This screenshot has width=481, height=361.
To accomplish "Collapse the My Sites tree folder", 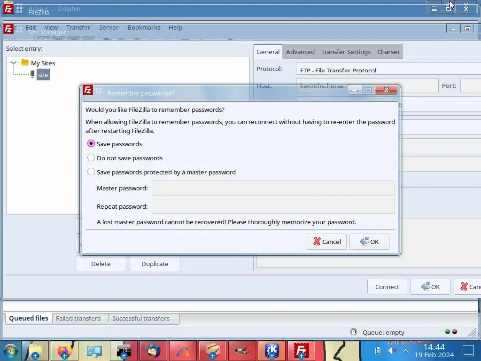I will 13,63.
